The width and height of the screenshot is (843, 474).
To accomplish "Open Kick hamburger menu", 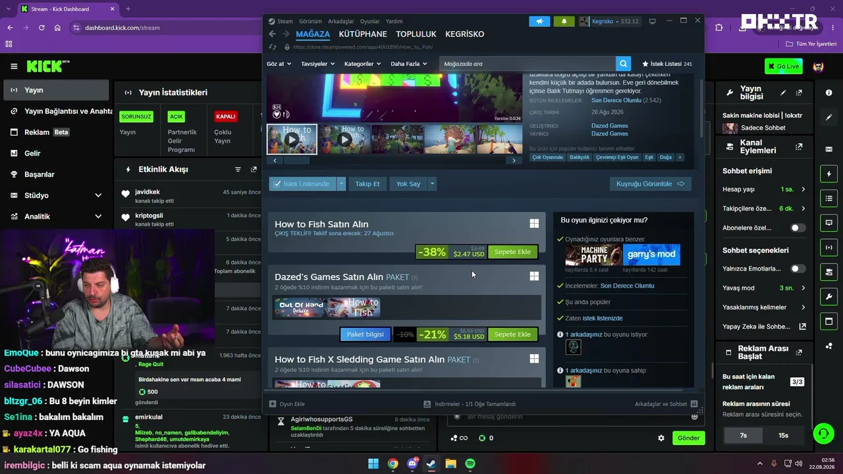I will [x=14, y=66].
